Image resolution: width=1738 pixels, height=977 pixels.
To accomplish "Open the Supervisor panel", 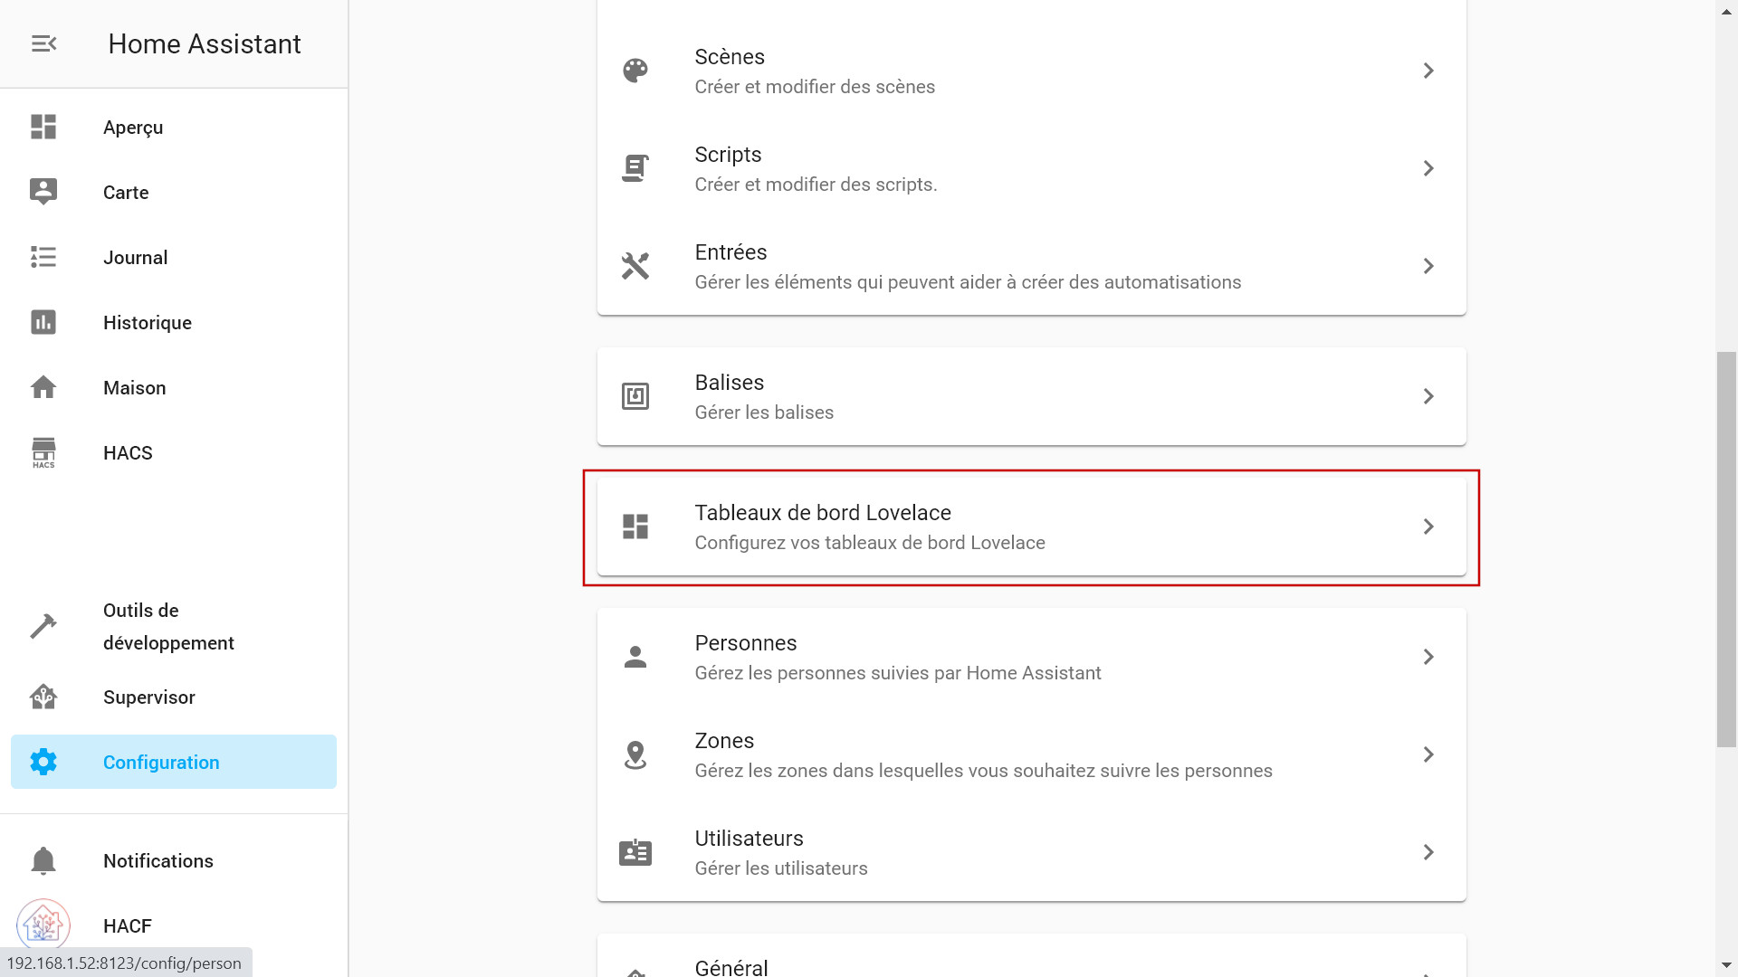I will coord(174,697).
